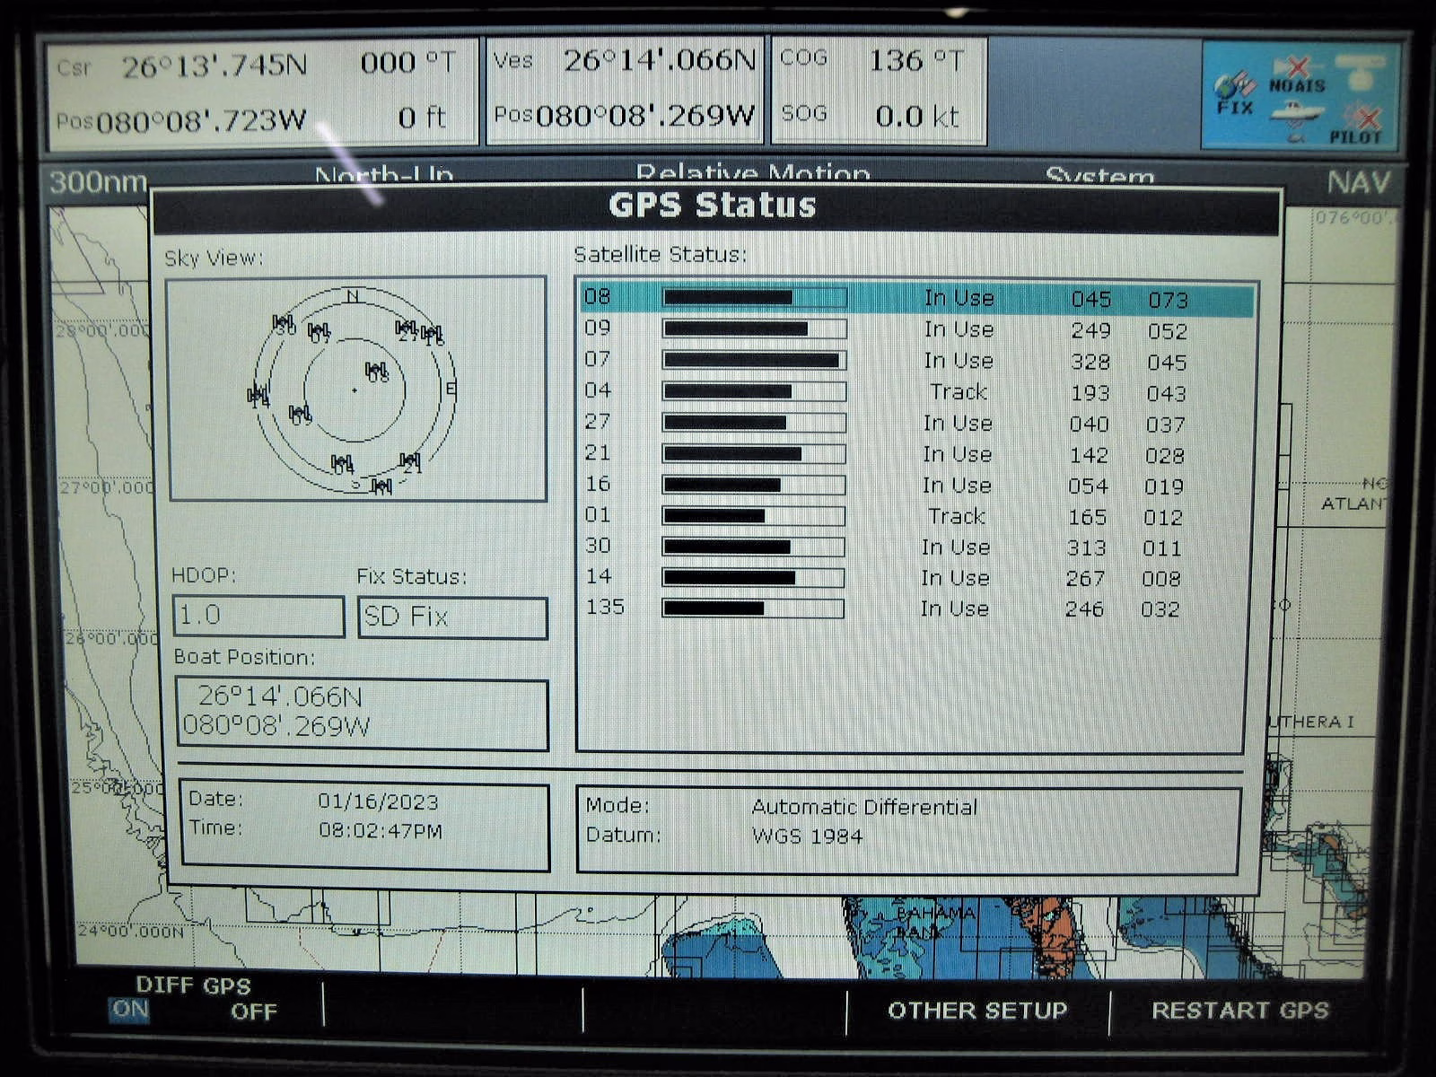Screen dimensions: 1436x1077
Task: Click the 300nm chart range label
Action: tap(98, 182)
